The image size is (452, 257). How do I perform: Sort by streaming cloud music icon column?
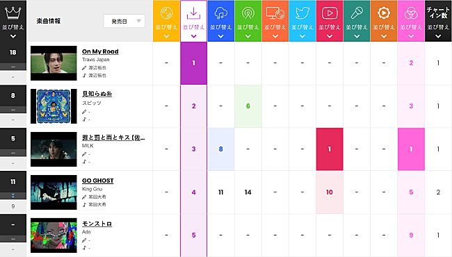(221, 21)
